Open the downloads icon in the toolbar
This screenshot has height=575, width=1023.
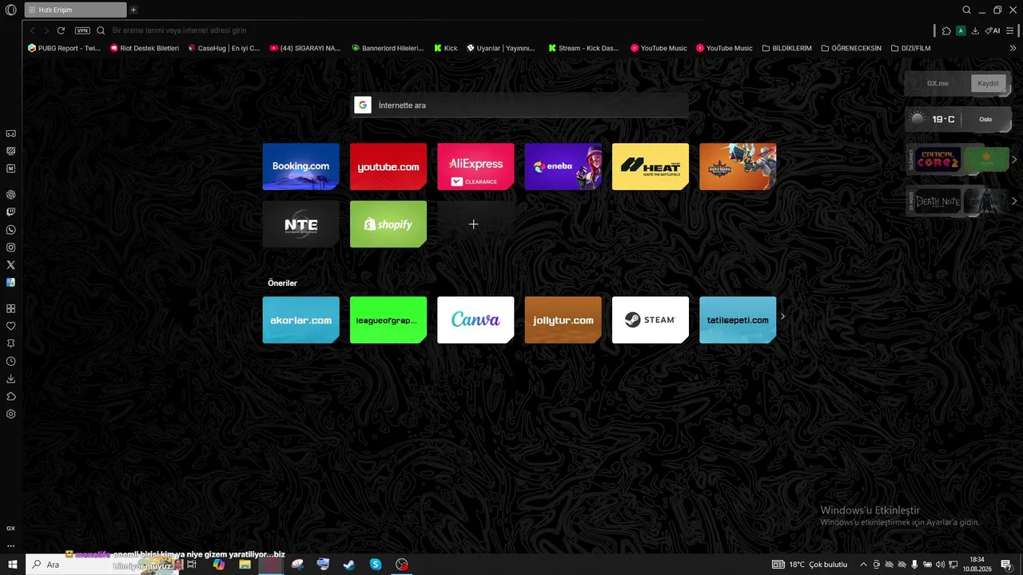[975, 30]
